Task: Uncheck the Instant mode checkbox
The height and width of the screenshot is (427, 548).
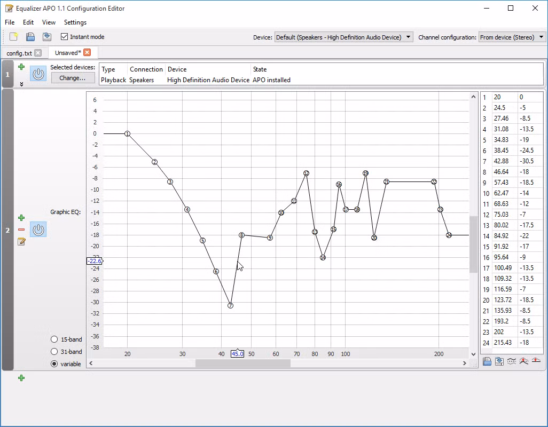Action: coord(65,37)
